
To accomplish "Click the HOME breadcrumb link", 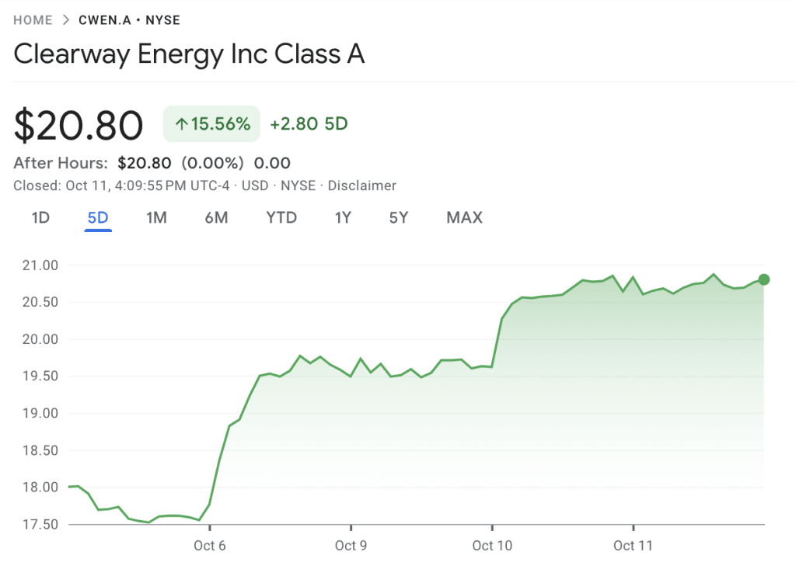I will 33,20.
